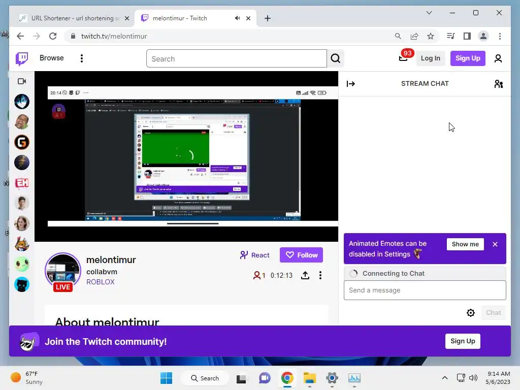This screenshot has width=520, height=390.
Task: Click the React button
Action: point(255,255)
